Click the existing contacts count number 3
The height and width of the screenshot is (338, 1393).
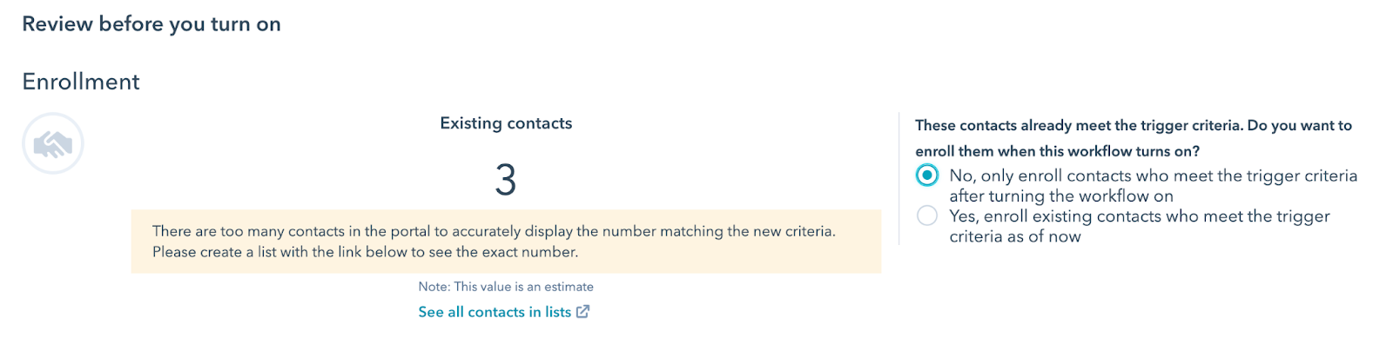tap(506, 180)
